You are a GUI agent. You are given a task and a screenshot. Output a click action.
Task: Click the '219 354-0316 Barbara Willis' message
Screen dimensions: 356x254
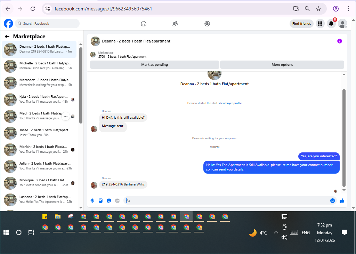(123, 184)
